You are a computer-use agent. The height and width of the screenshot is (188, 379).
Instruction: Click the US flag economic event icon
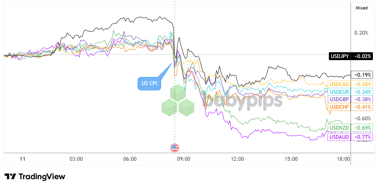tap(175, 147)
